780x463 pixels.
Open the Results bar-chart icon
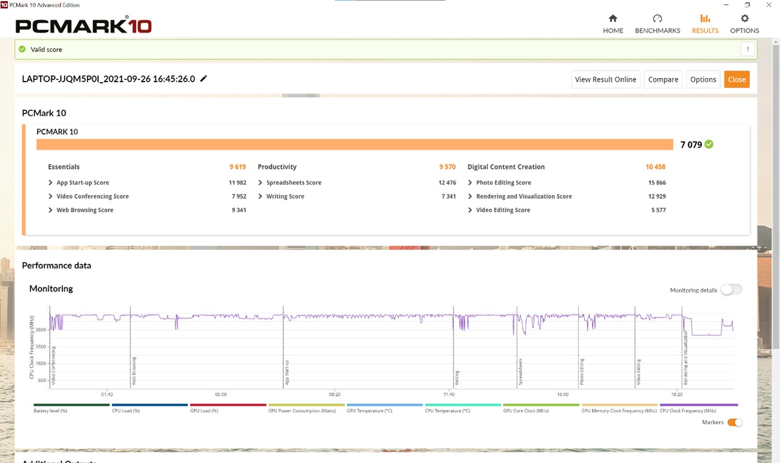[705, 19]
